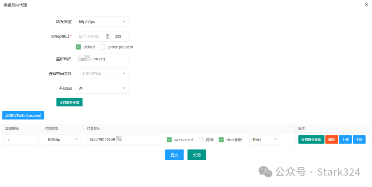Click 添加代理目标 (Location) button
Image resolution: width=372 pixels, height=187 pixels.
tap(23, 115)
